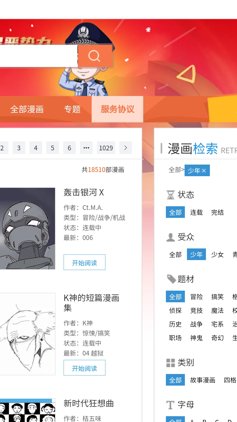Select 少女 audience filter
This screenshot has height=422, width=237.
pyautogui.click(x=218, y=255)
